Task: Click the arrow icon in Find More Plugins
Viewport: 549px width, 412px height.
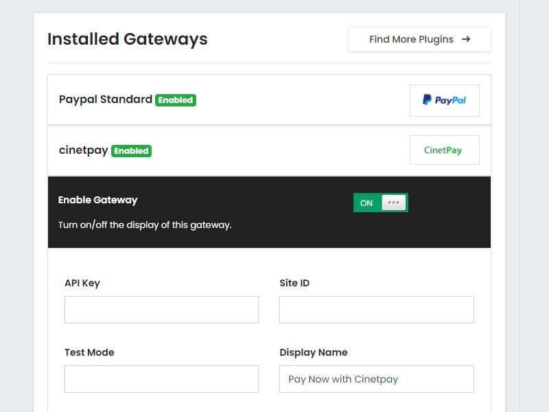Action: click(x=466, y=39)
